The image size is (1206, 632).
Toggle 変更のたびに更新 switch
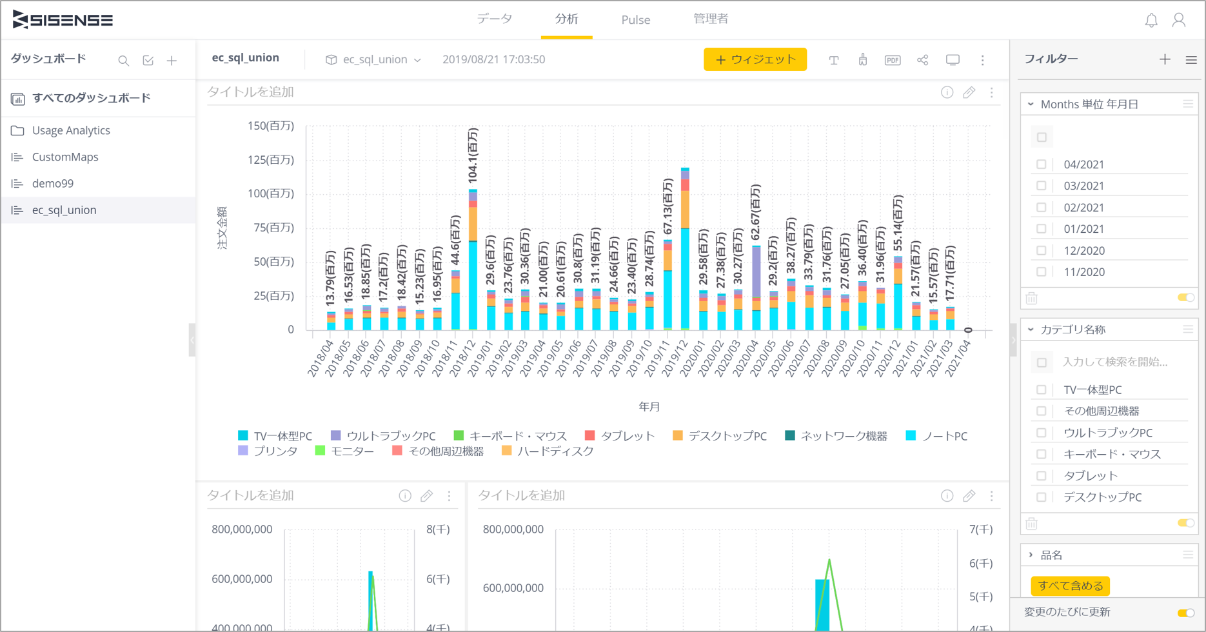(x=1186, y=613)
